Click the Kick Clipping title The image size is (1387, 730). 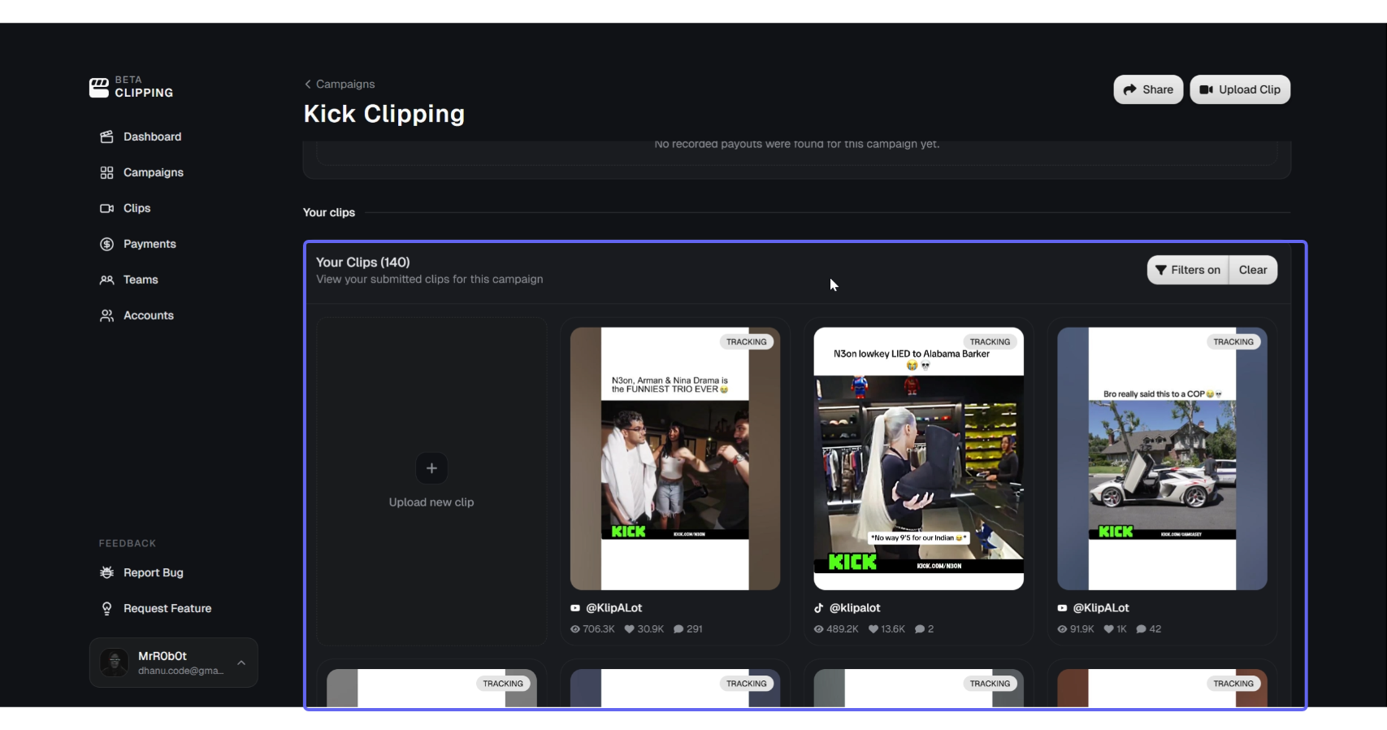point(384,114)
